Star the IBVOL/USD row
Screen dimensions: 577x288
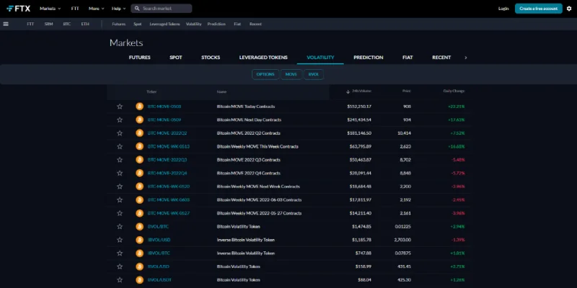(120, 240)
